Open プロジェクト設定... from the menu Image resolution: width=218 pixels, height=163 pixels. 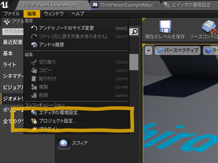pyautogui.click(x=76, y=121)
